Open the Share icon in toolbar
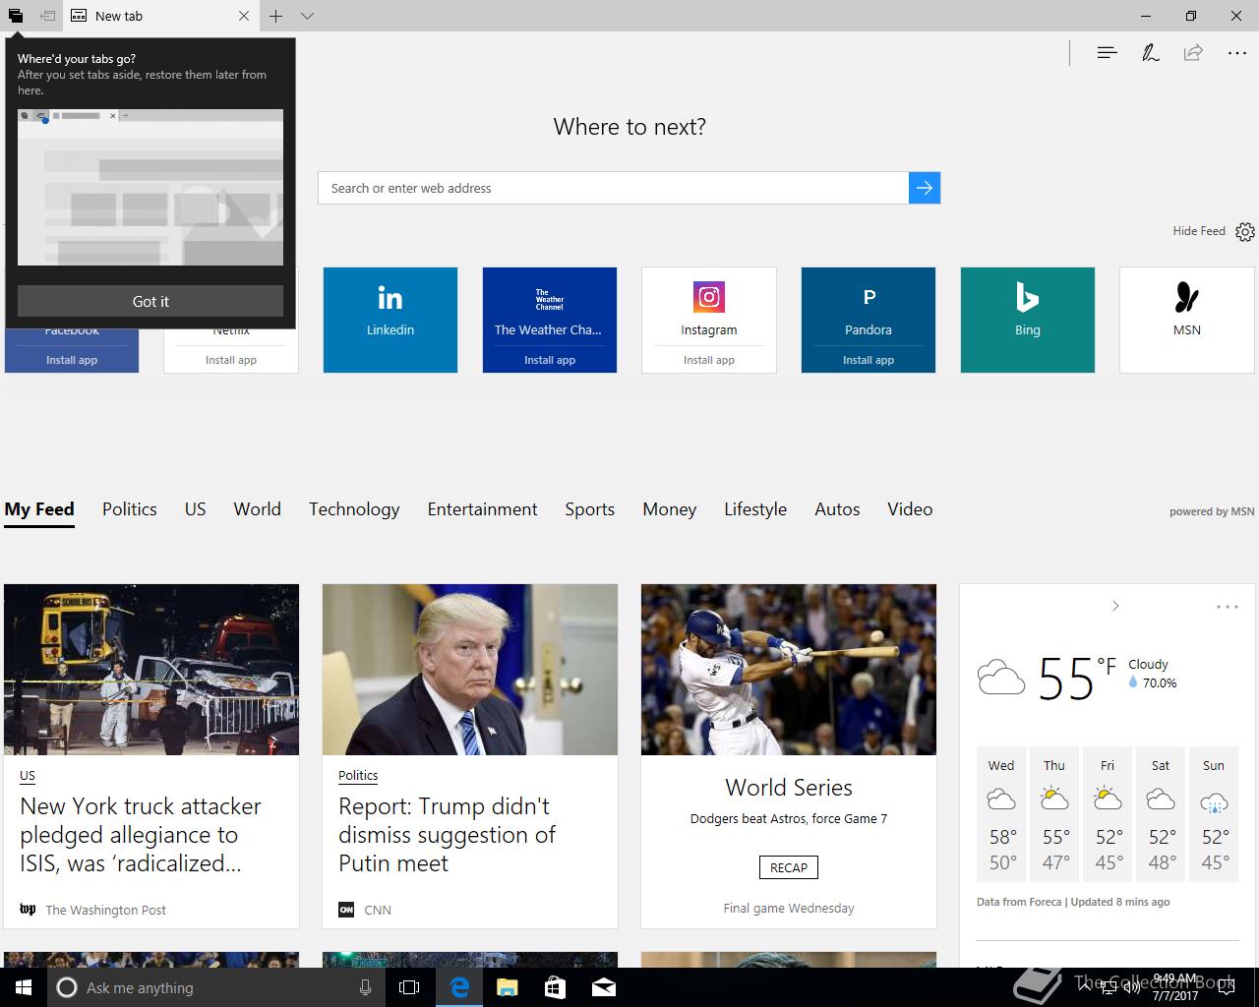Screen dimensions: 1259x1007 click(1193, 53)
